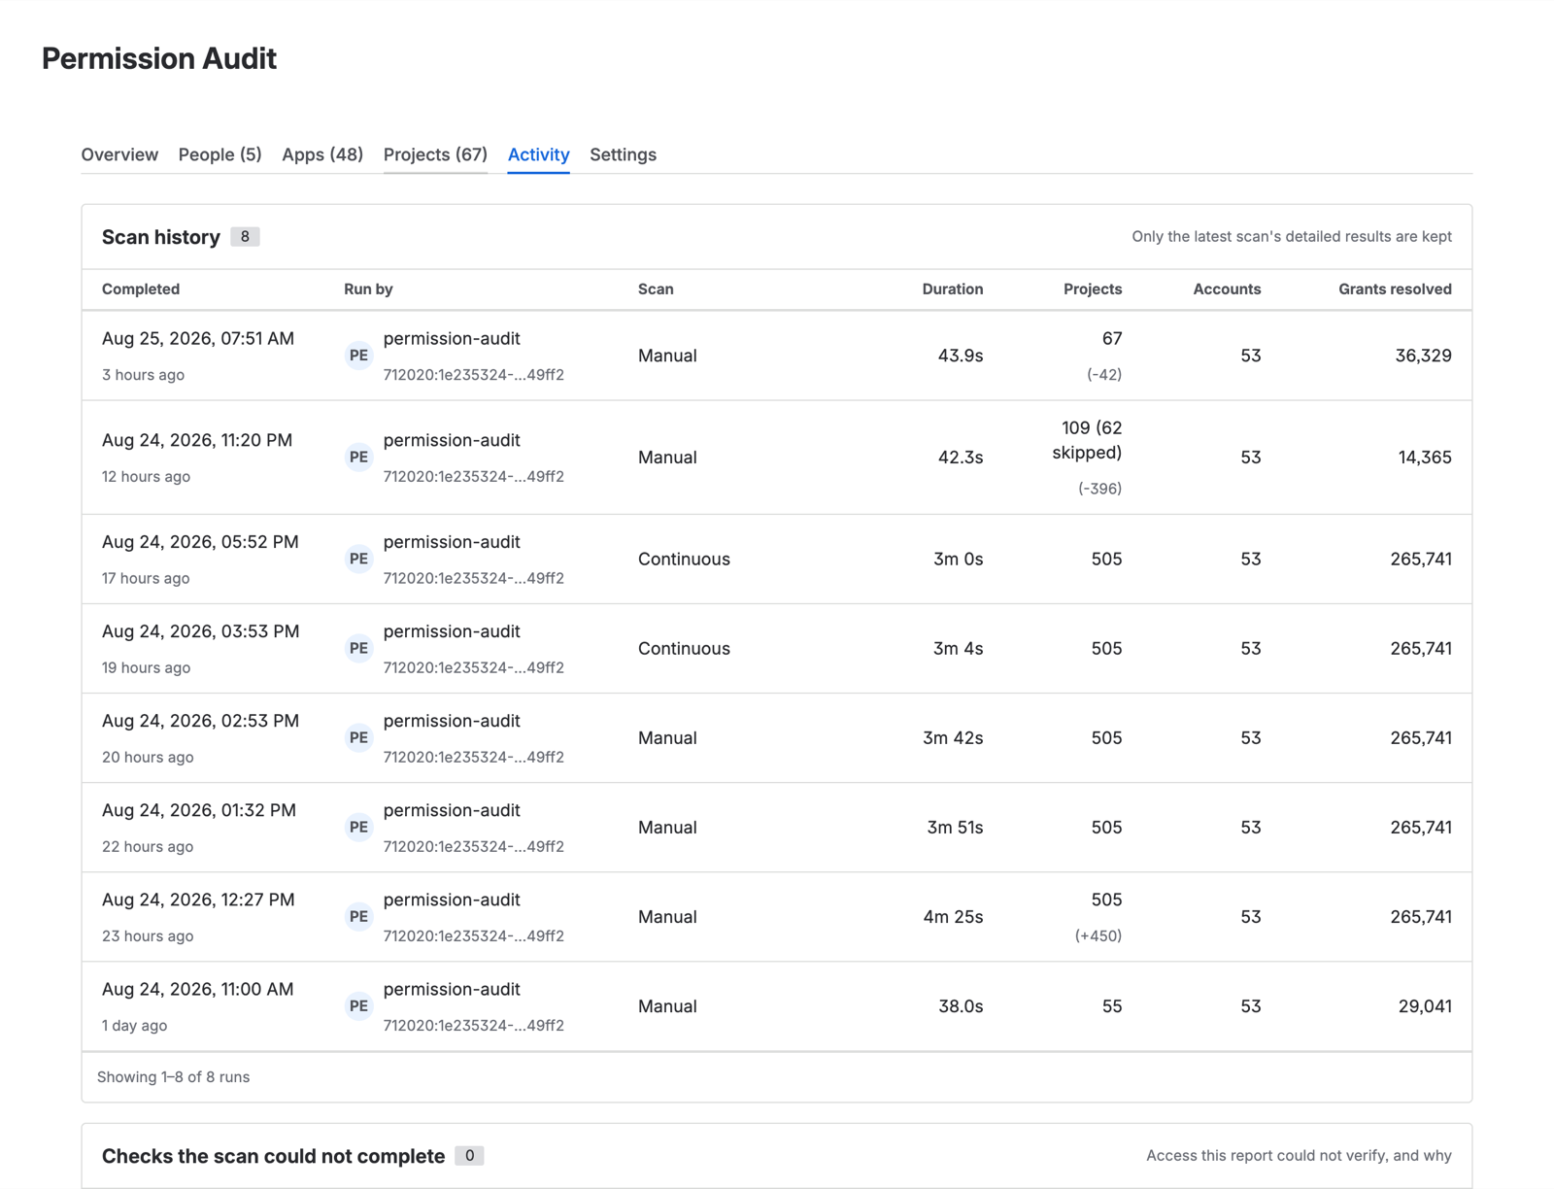Open the Apps (48) tab

pyautogui.click(x=322, y=154)
